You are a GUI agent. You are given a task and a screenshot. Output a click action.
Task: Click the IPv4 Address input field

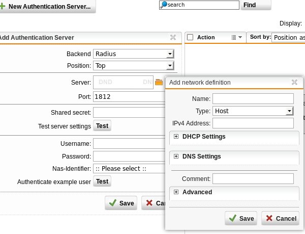(253, 123)
